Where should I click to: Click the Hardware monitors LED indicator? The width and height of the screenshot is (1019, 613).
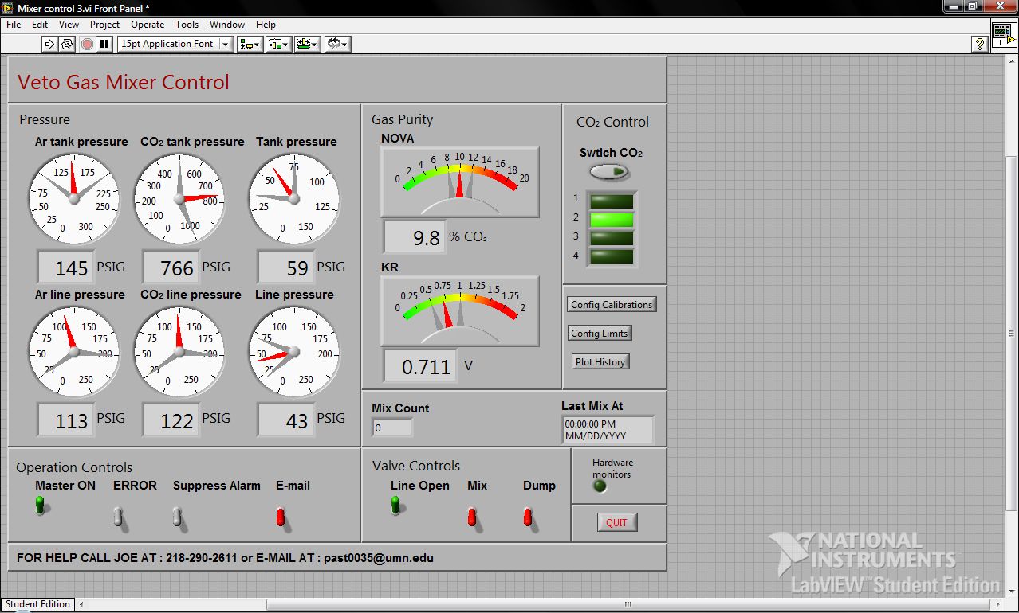600,486
